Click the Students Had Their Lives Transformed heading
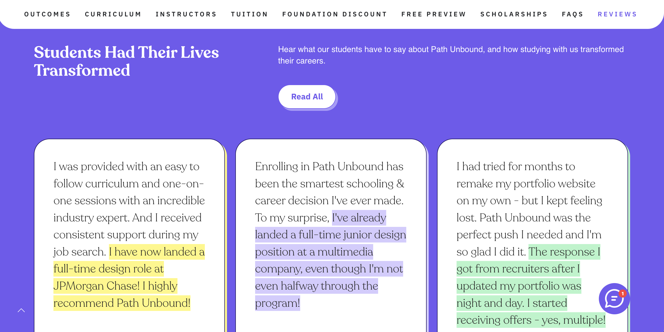664x332 pixels. click(x=126, y=60)
